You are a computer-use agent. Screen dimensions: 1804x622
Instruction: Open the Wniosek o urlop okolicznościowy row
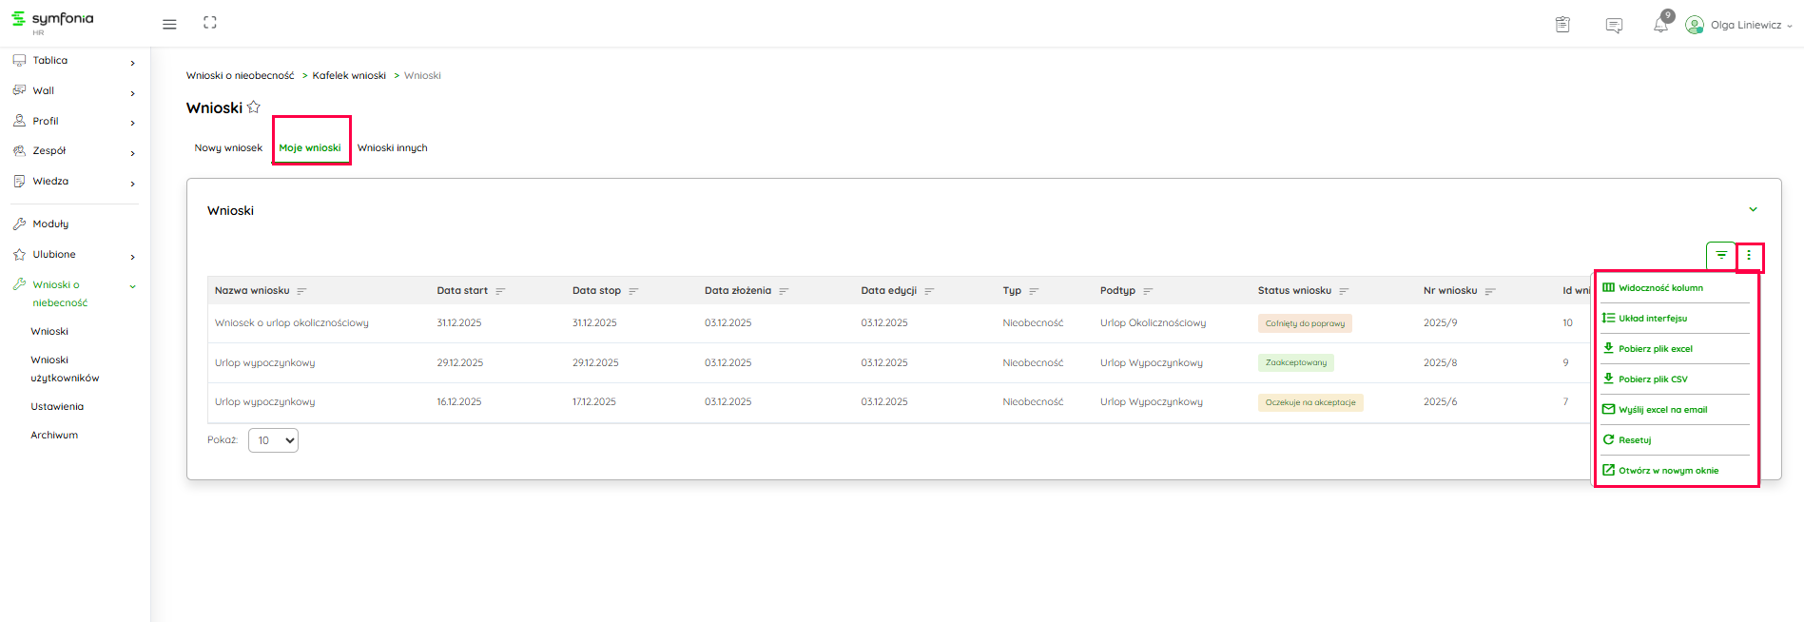click(292, 323)
